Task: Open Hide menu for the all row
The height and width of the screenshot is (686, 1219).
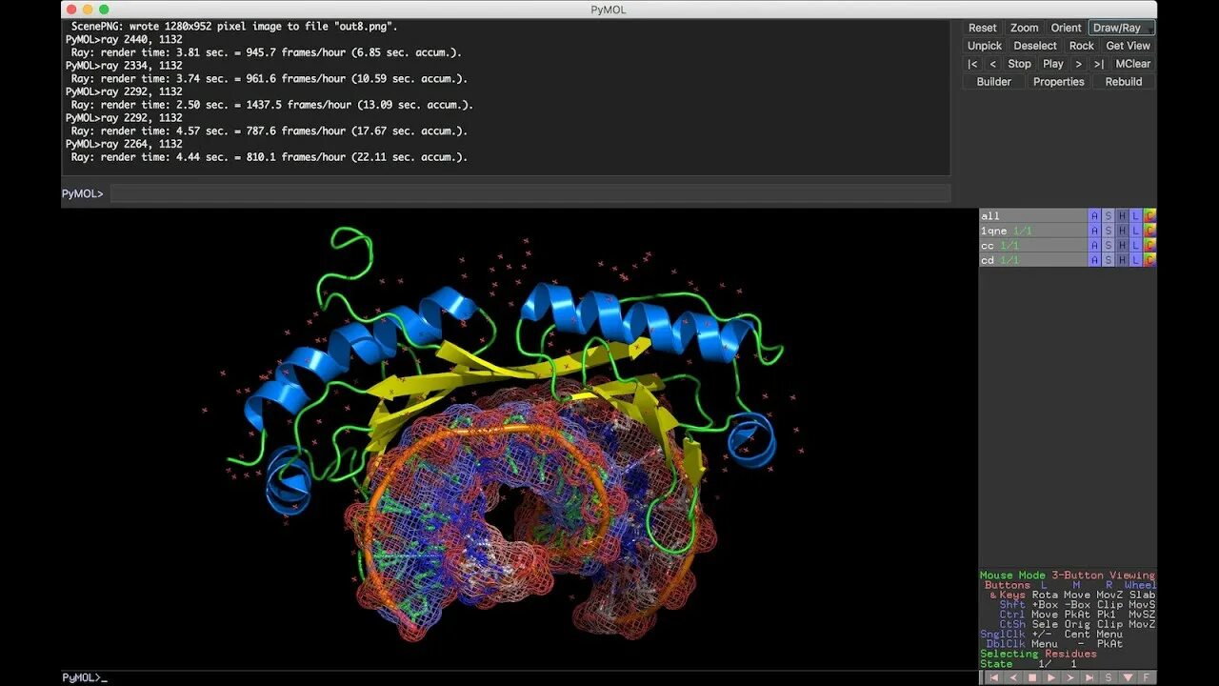Action: click(1122, 216)
